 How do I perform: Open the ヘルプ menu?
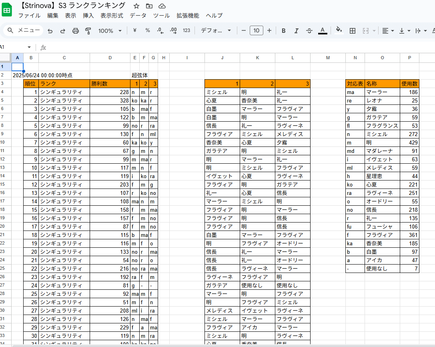coord(214,16)
